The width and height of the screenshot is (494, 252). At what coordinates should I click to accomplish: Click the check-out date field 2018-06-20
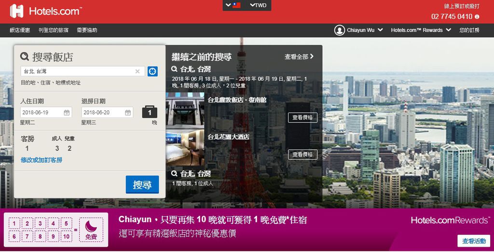(x=107, y=112)
